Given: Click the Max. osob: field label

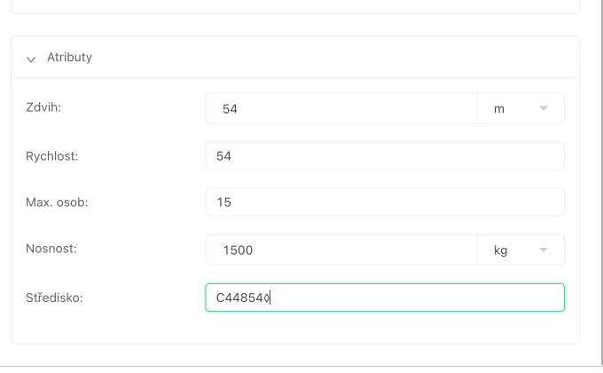Looking at the screenshot, I should coord(57,202).
